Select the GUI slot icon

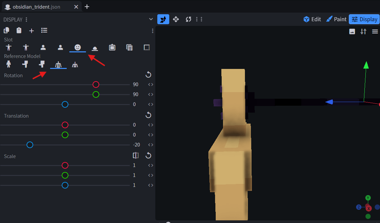129,47
